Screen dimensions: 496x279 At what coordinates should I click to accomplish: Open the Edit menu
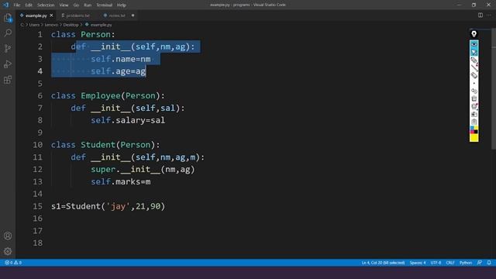[x=29, y=5]
